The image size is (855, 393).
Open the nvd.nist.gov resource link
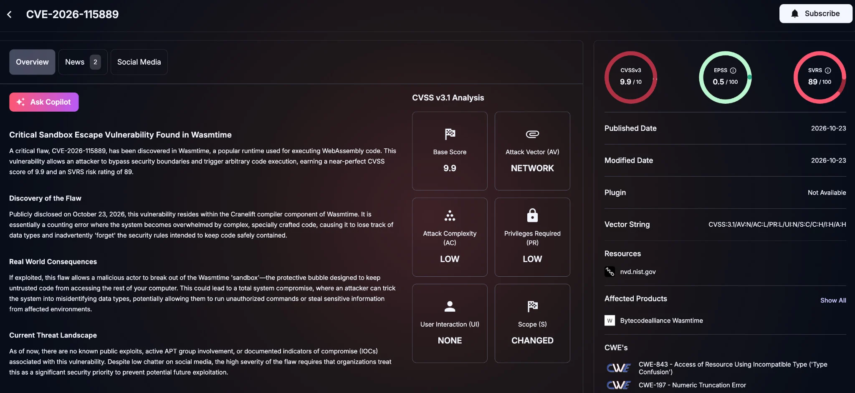coord(637,272)
